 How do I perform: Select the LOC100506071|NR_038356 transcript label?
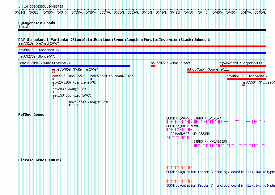pos(189,134)
